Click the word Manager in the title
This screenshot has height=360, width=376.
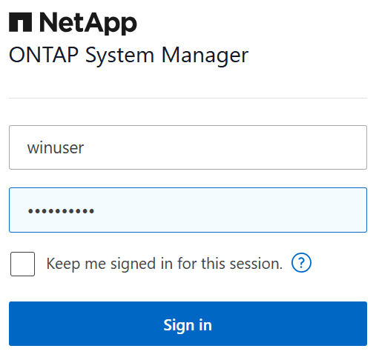tap(205, 56)
